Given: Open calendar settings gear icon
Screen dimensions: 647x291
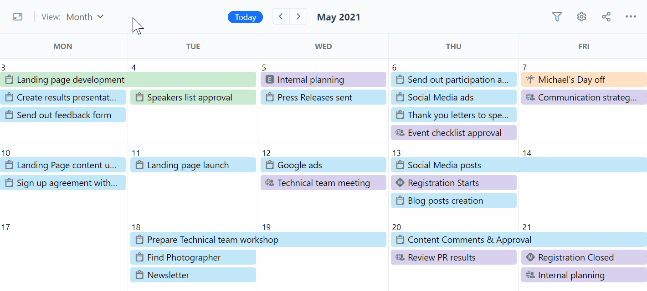Looking at the screenshot, I should click(x=581, y=17).
